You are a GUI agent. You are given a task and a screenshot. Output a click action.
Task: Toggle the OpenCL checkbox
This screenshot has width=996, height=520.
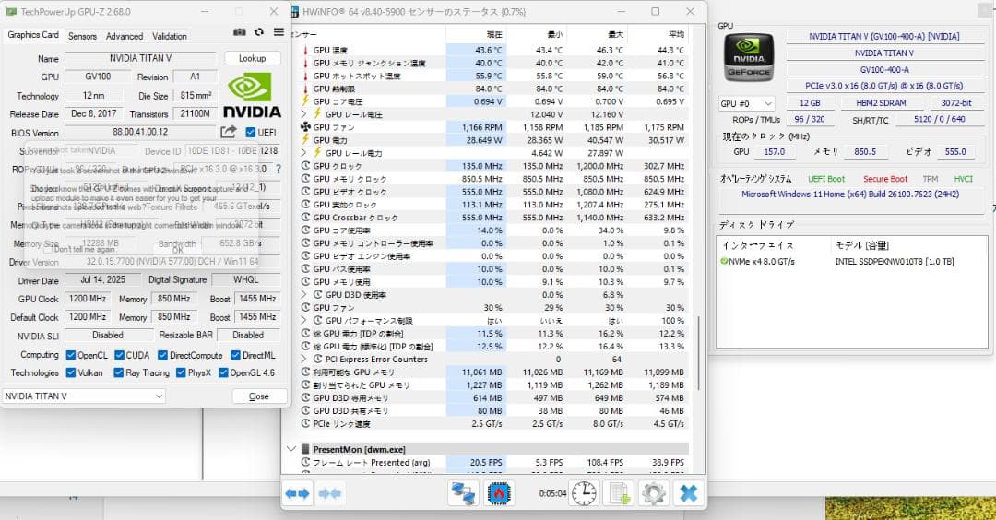(x=71, y=355)
